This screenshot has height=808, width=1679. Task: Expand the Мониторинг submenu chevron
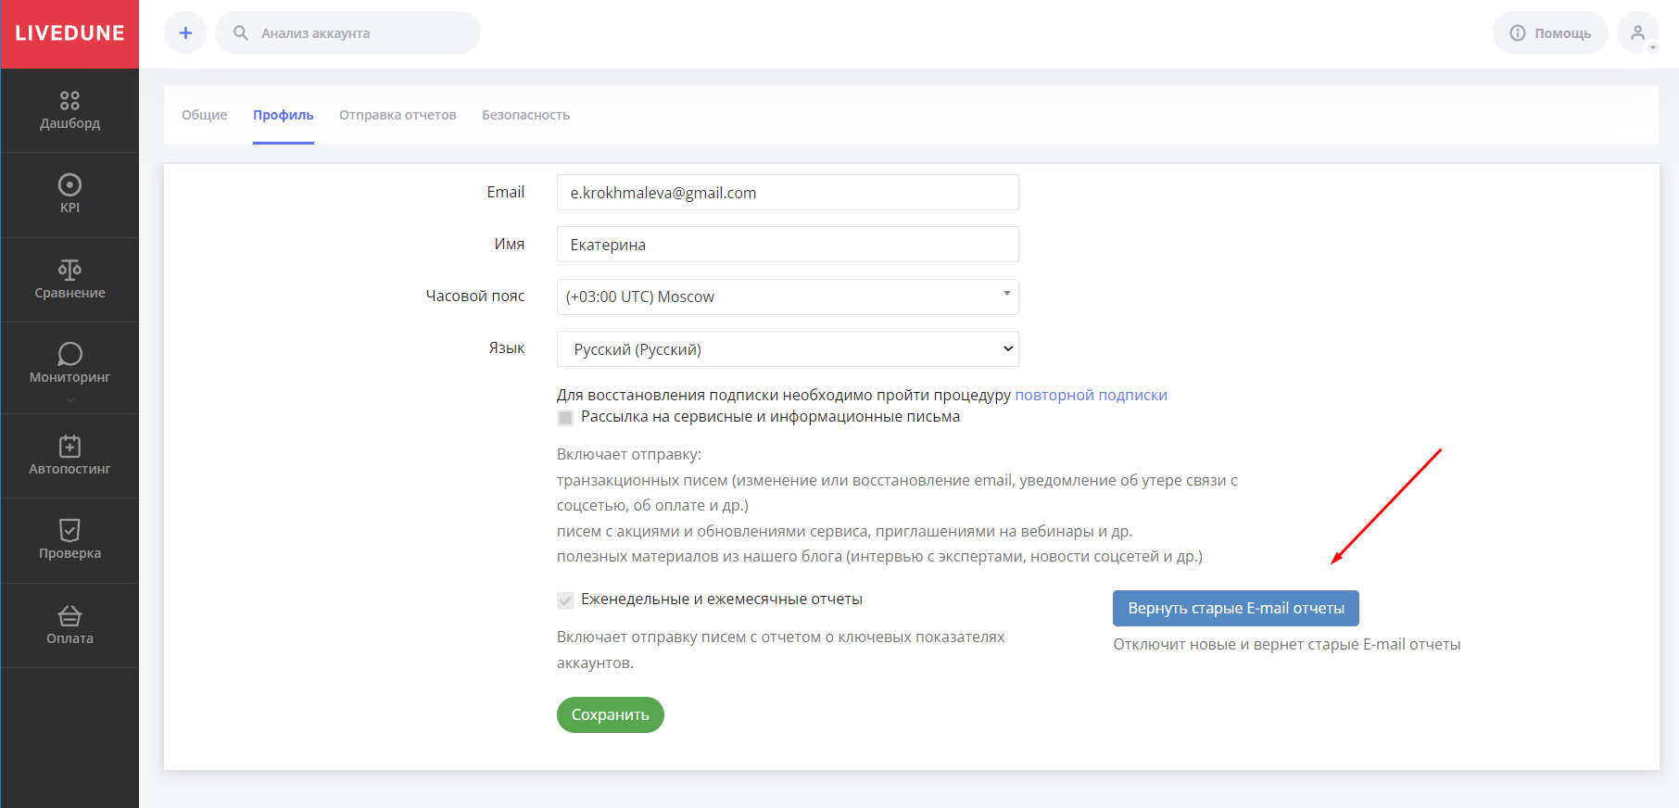(x=70, y=400)
